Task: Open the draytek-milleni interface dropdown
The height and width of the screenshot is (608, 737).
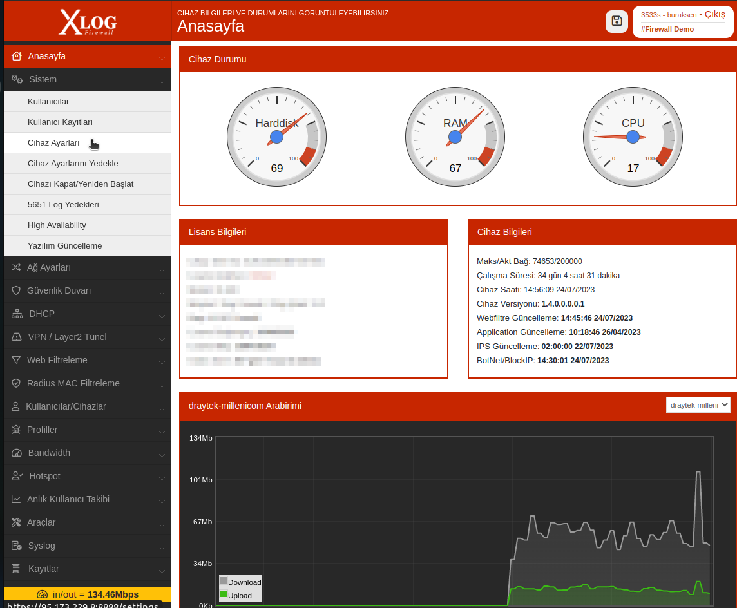Action: point(698,405)
